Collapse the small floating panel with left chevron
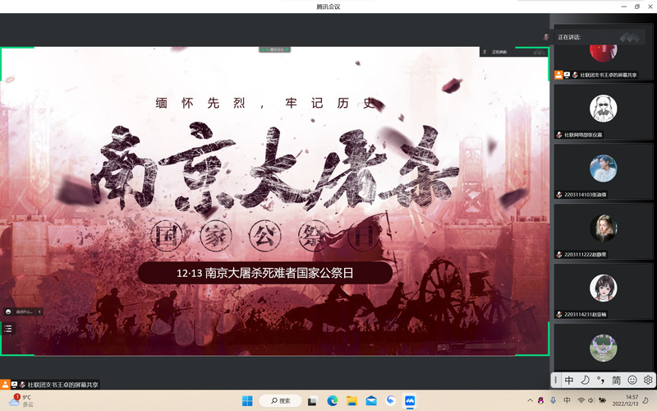 [x=39, y=312]
